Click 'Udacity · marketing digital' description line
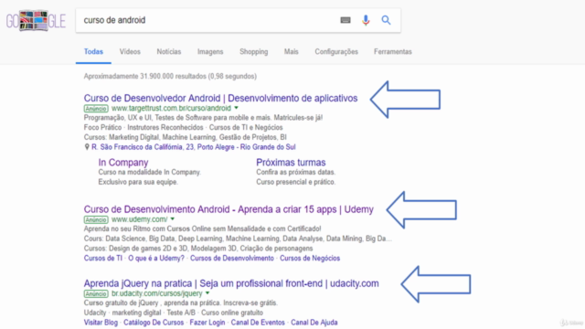This screenshot has width=585, height=329. tap(173, 313)
